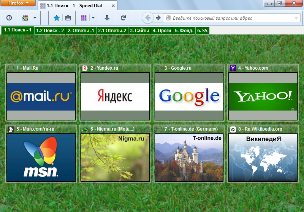The image size is (304, 212).
Task: Open the Nigma.ru dial thumbnail
Action: coord(115,157)
